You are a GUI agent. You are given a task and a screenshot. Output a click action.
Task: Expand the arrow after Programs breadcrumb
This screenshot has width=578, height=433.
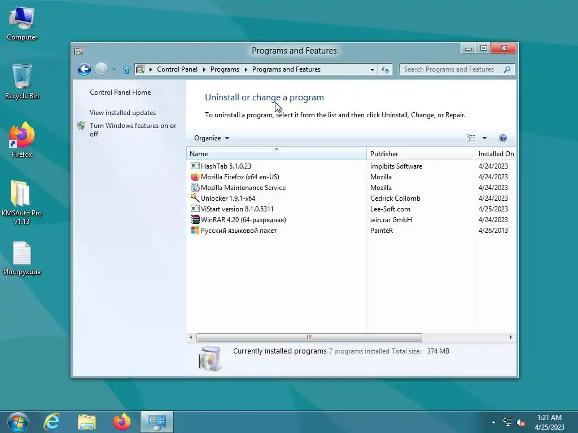pos(246,69)
